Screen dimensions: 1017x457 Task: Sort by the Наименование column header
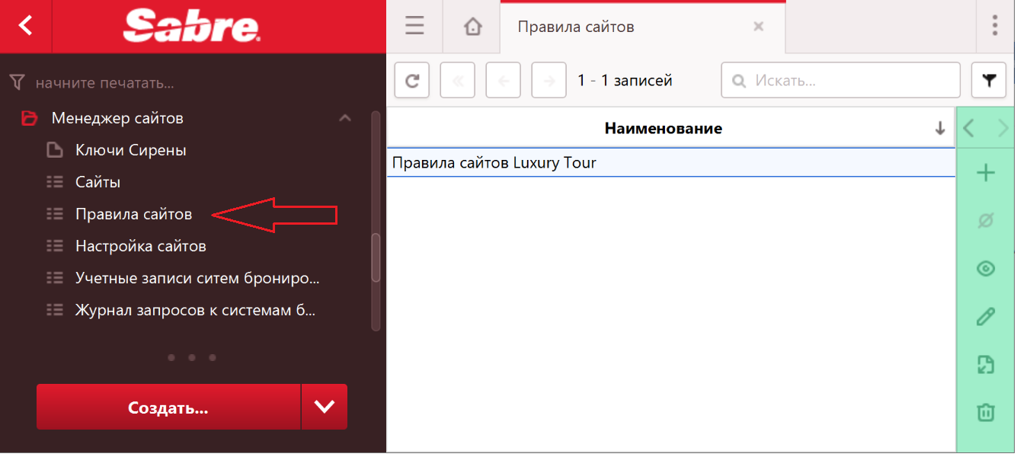(663, 129)
